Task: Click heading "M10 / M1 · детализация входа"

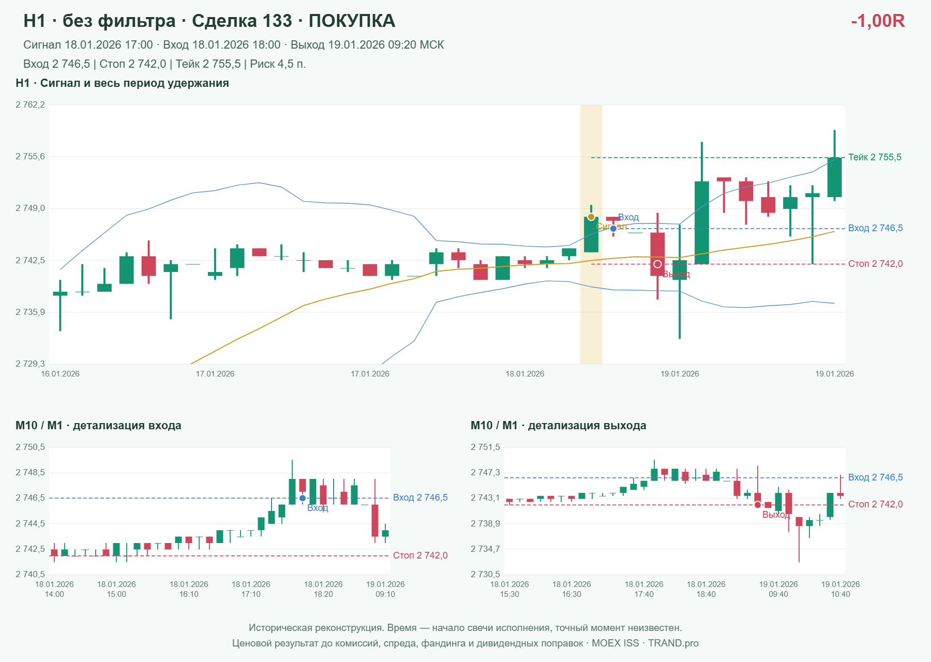Action: tap(99, 426)
